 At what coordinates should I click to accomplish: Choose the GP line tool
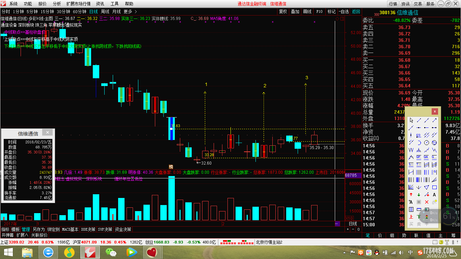coord(419,157)
